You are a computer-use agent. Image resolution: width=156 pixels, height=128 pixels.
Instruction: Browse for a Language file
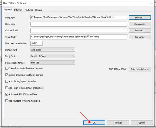pos(140,18)
